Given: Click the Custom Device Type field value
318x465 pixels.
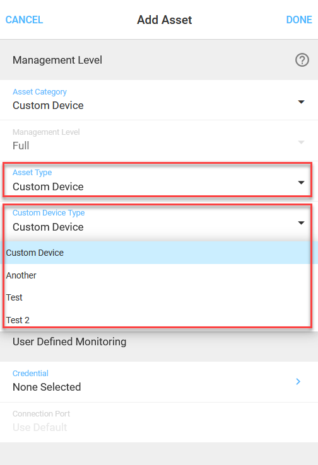Looking at the screenshot, I should [48, 227].
